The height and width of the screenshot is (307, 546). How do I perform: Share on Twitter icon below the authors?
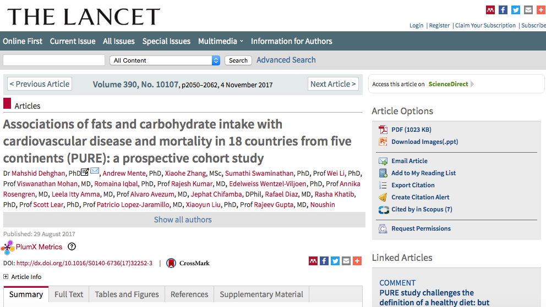pyautogui.click(x=335, y=261)
